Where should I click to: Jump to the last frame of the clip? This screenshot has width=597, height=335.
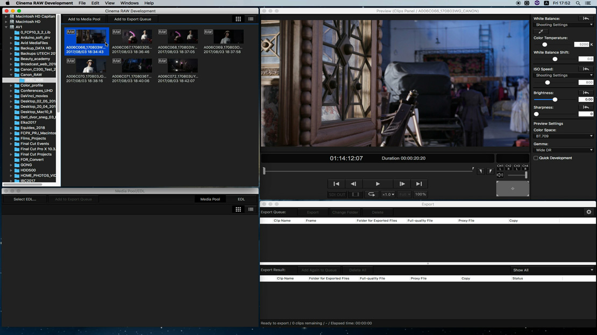pyautogui.click(x=419, y=184)
